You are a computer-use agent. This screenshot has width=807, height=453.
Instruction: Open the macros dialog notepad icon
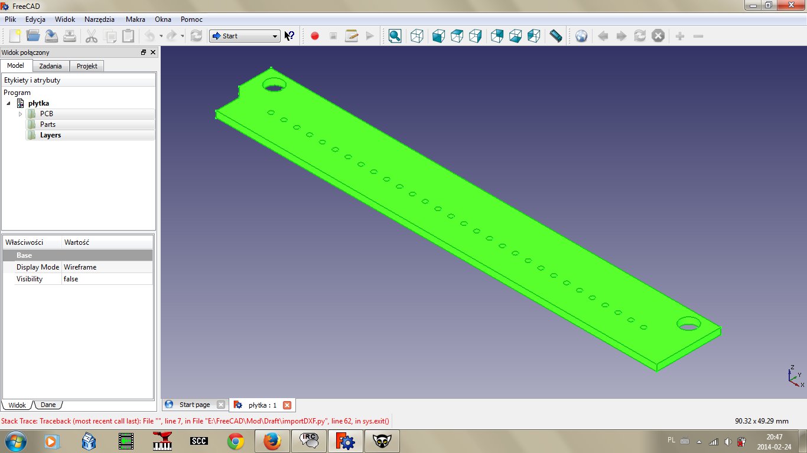tap(352, 36)
